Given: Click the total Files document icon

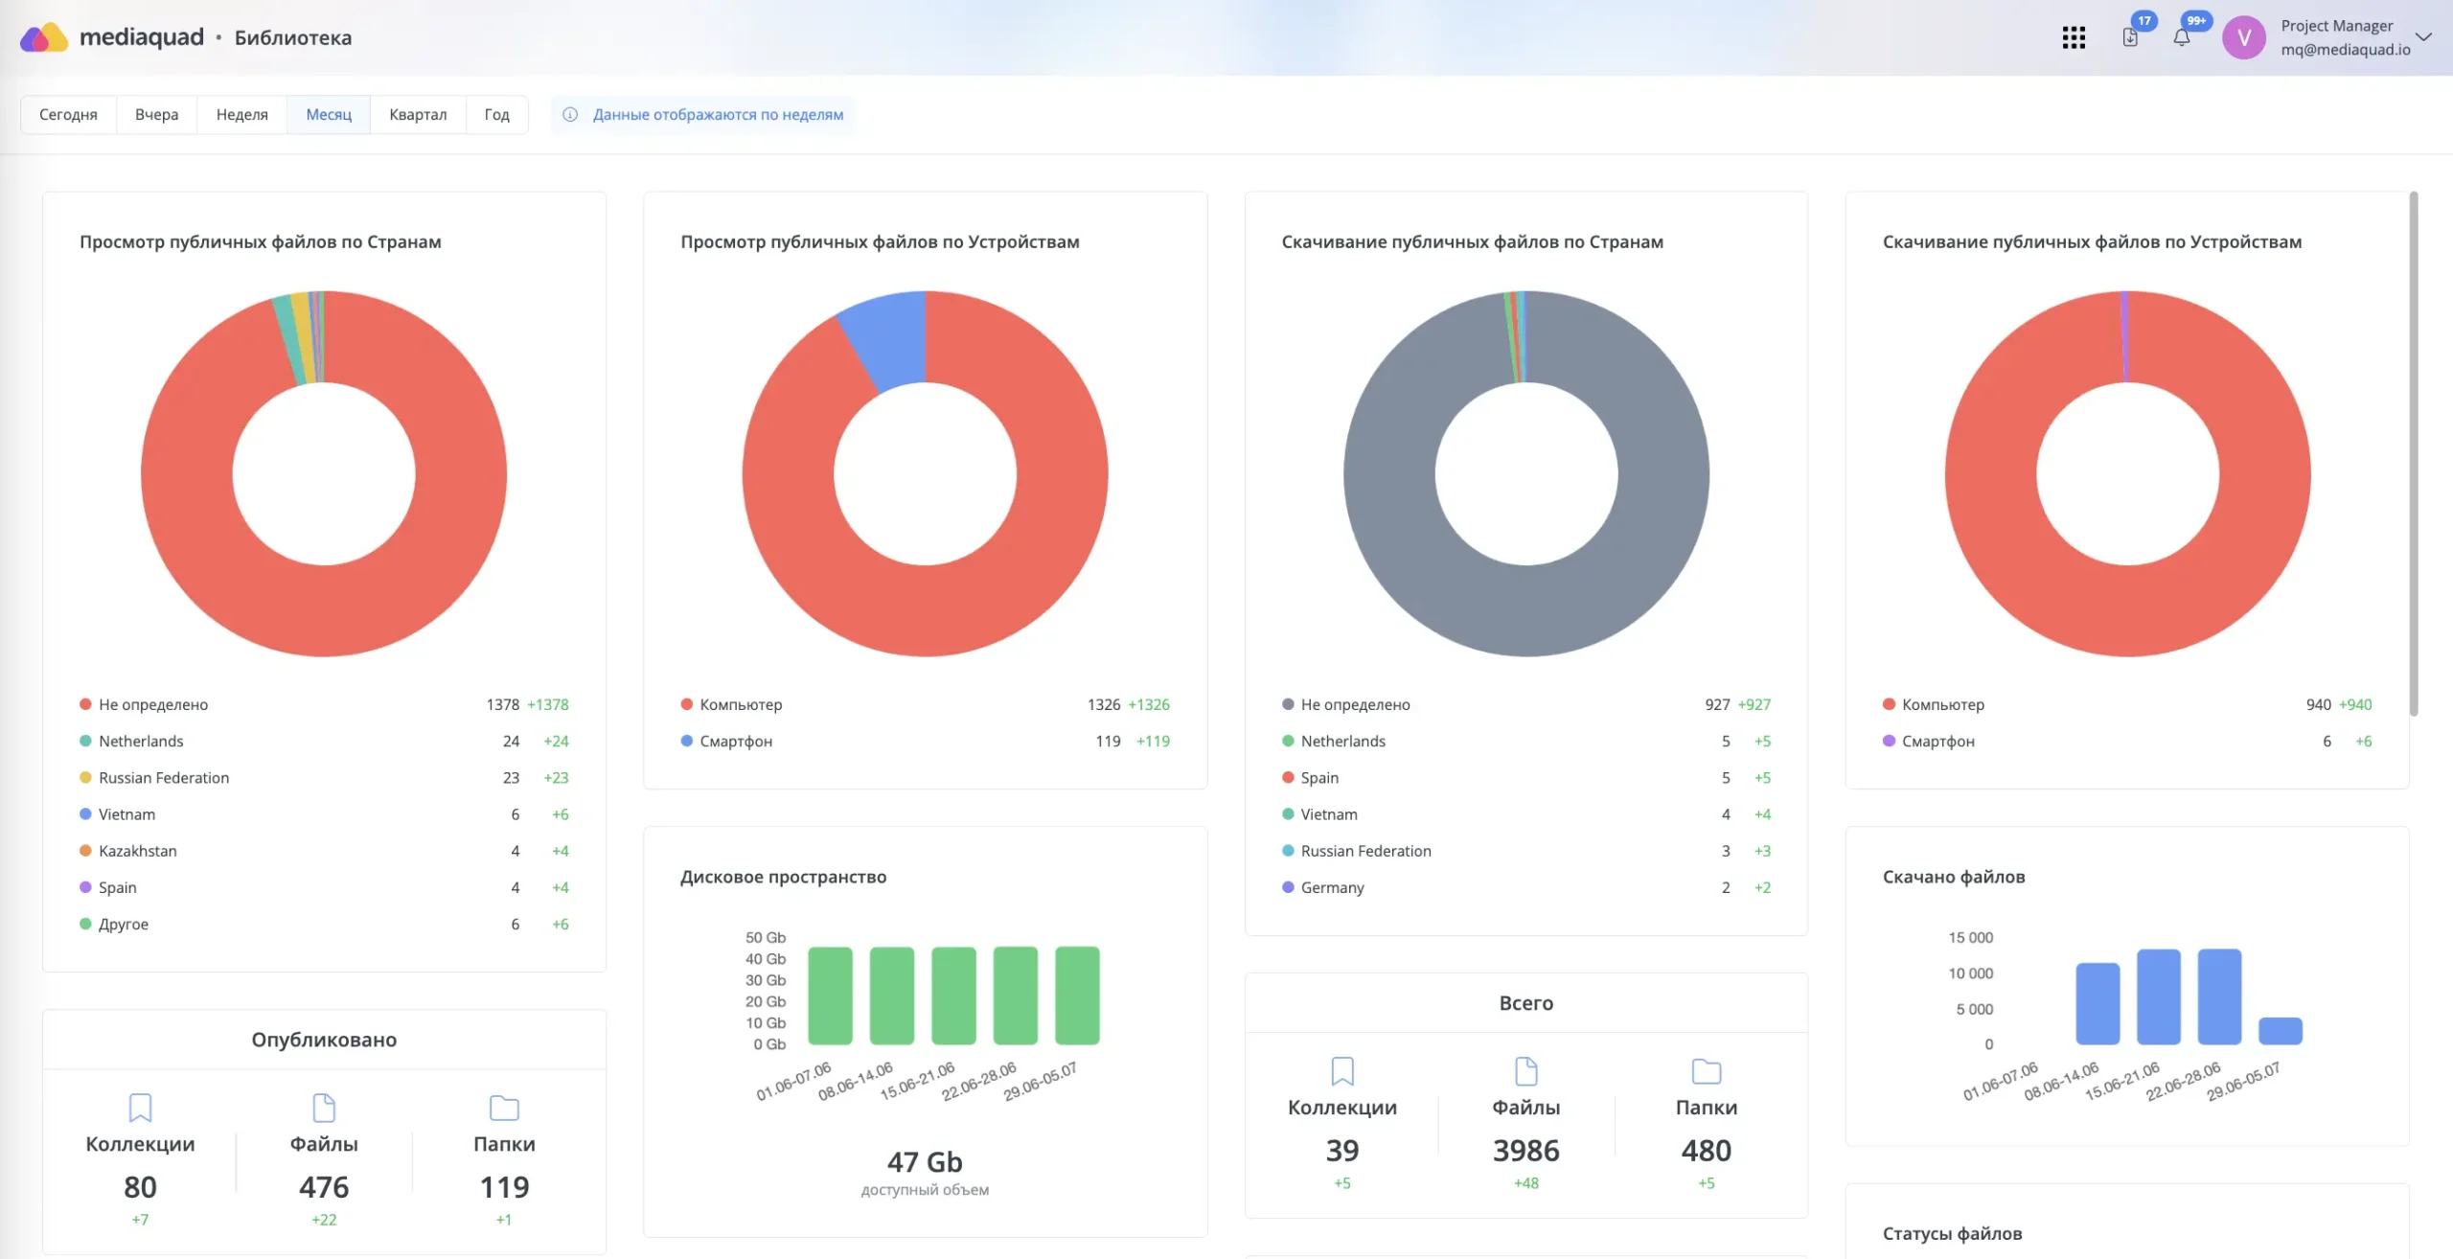Looking at the screenshot, I should (1526, 1071).
